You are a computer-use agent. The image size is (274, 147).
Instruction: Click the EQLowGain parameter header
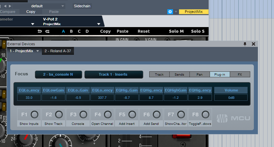pos(53,90)
